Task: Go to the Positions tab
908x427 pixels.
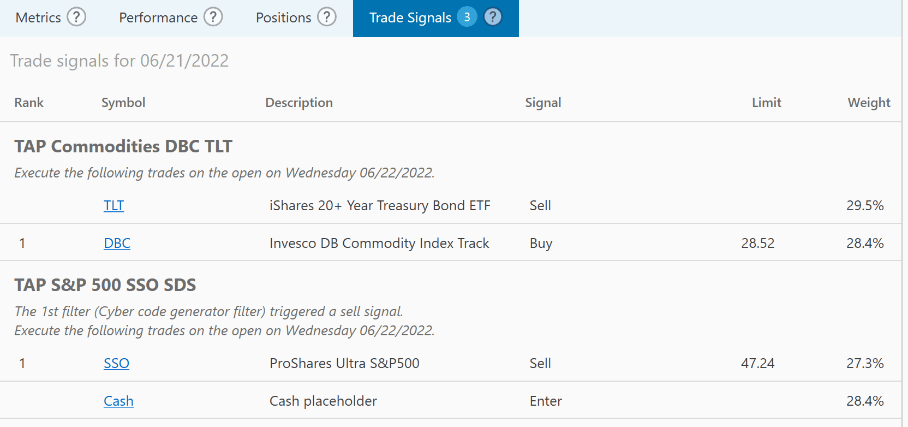Action: pos(283,18)
